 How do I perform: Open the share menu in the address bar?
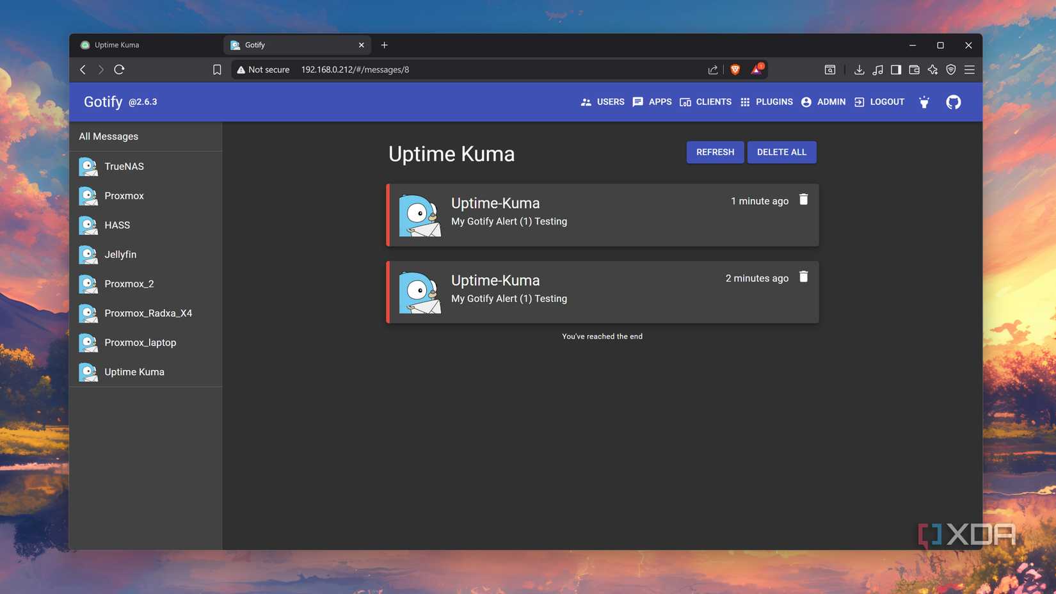coord(712,69)
